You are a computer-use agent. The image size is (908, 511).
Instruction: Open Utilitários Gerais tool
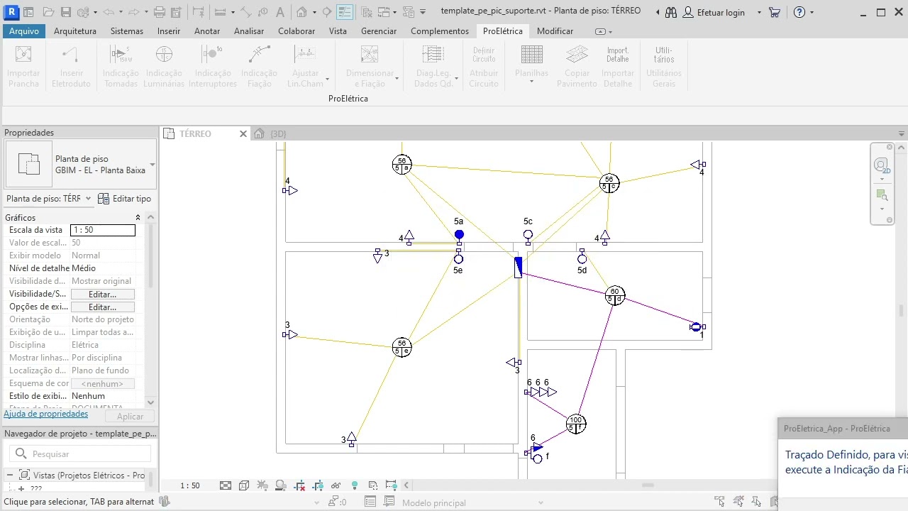[x=664, y=66]
